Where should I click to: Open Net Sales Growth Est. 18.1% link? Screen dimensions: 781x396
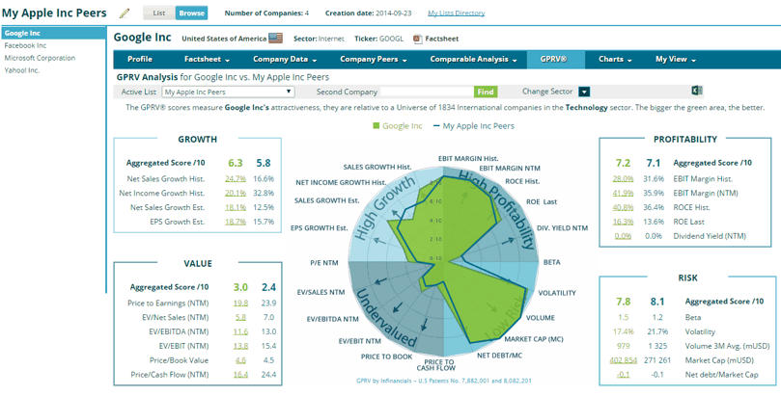click(x=236, y=208)
